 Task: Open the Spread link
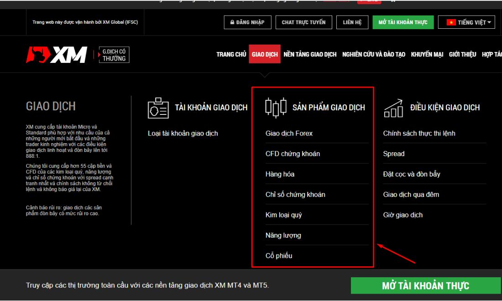coord(394,154)
